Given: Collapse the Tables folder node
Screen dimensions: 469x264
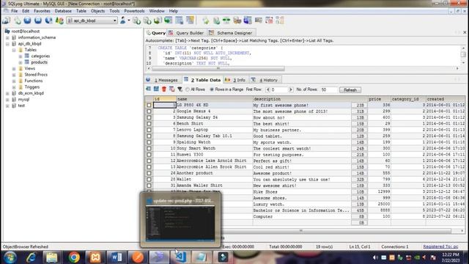Looking at the screenshot, I should click(x=14, y=50).
